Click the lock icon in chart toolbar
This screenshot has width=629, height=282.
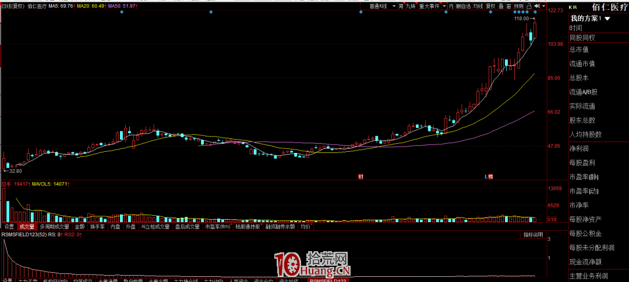click(x=529, y=6)
